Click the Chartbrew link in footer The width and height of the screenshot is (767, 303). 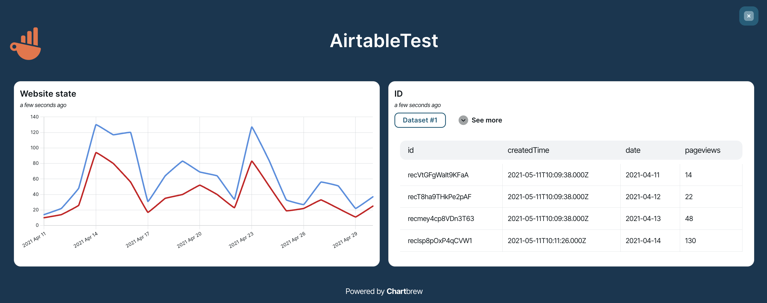[405, 291]
